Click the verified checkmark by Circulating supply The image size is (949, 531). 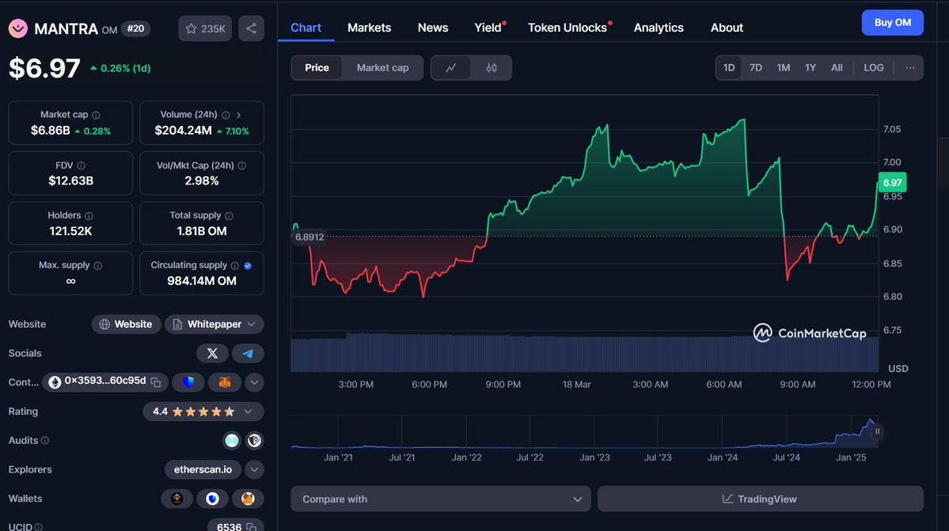coord(248,266)
